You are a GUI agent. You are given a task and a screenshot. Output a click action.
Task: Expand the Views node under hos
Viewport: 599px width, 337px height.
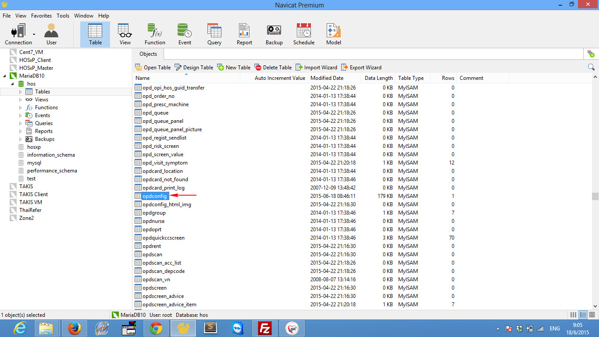pos(19,99)
